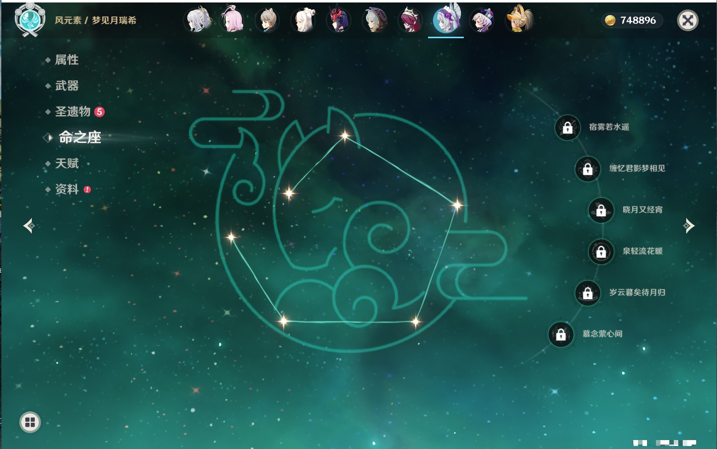The image size is (717, 449).
Task: Open the 资料 profile menu item
Action: point(67,189)
